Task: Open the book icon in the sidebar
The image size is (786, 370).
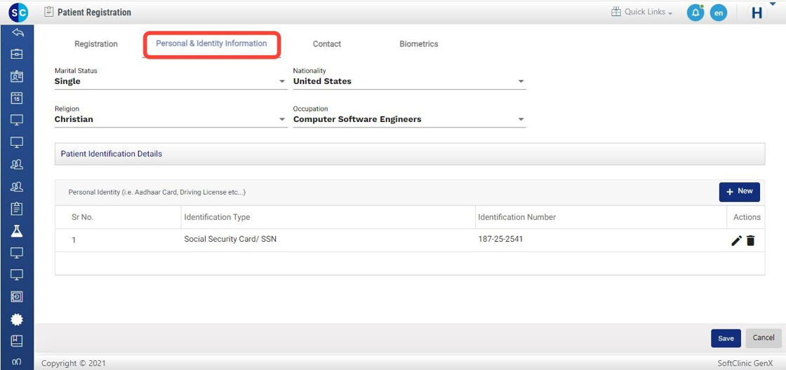Action: [x=17, y=341]
